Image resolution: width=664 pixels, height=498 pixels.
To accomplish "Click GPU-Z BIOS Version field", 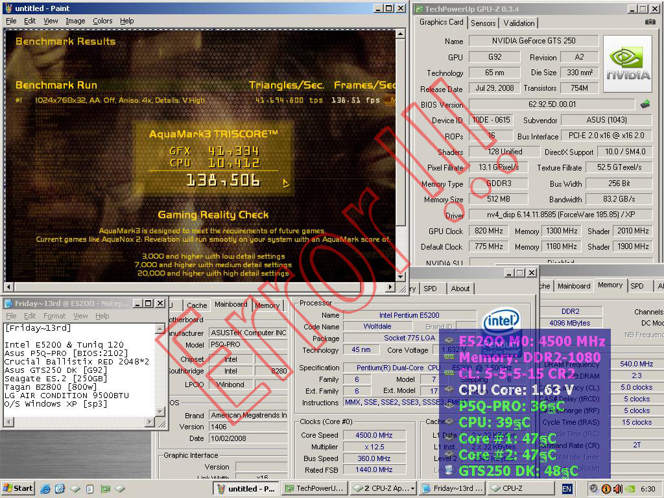I will tap(552, 104).
